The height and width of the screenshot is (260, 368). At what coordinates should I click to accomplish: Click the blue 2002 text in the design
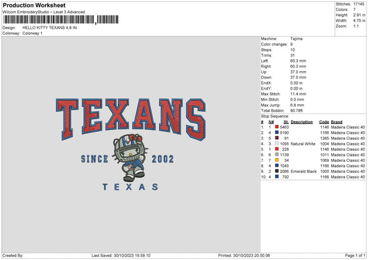pyautogui.click(x=163, y=159)
